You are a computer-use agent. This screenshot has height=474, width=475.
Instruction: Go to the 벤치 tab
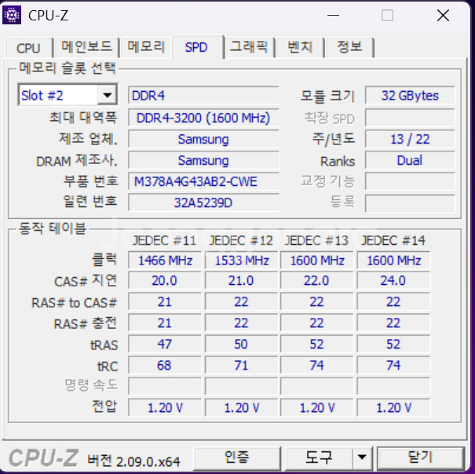300,47
